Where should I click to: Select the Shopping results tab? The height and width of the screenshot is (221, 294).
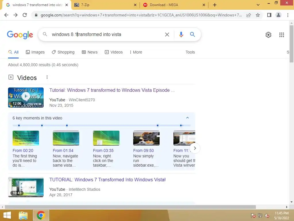(x=63, y=52)
